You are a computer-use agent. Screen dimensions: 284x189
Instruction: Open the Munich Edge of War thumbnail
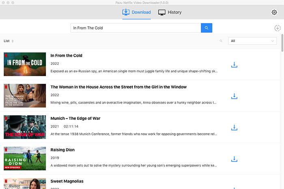coord(25,127)
